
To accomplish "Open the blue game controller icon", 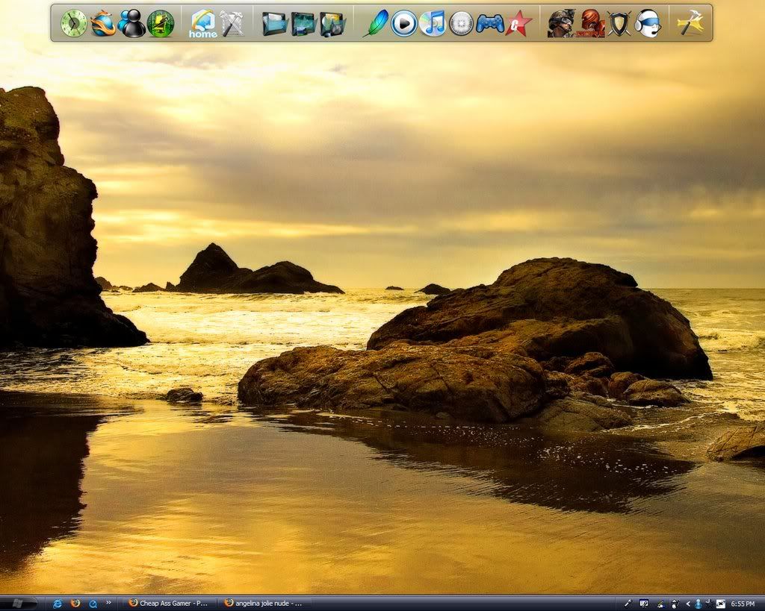I will (x=490, y=23).
